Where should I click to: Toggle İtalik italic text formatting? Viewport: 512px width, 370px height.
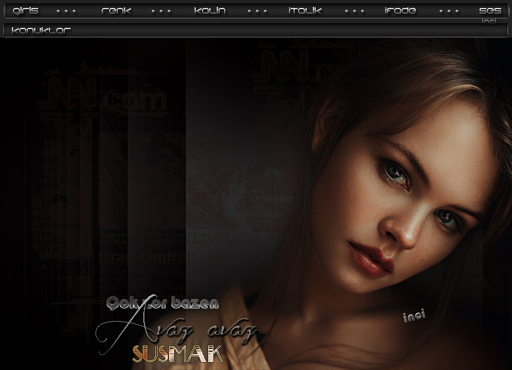pos(305,11)
